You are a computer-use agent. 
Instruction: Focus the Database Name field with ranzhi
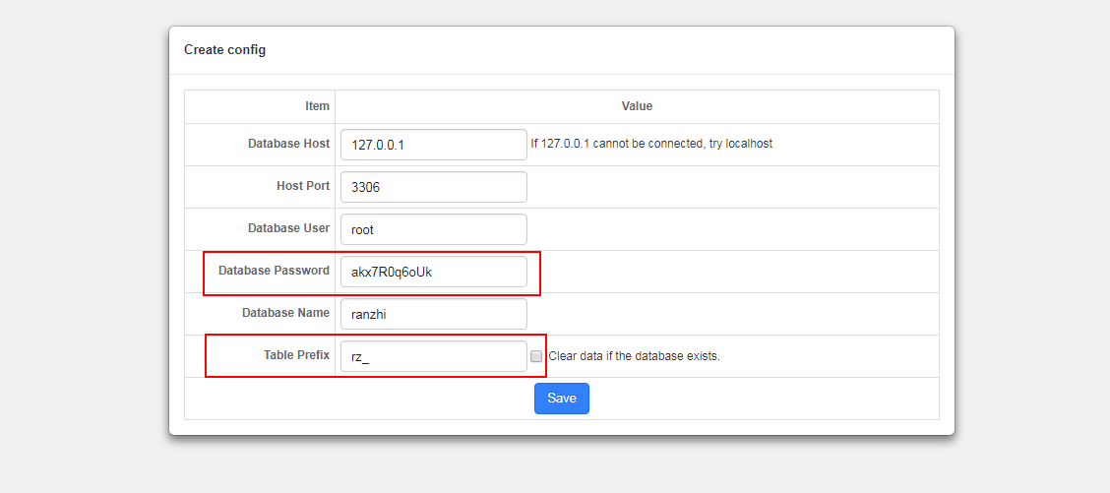[x=433, y=314]
